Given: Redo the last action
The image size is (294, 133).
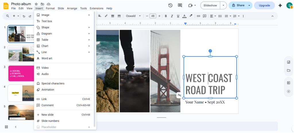Looking at the screenshot, I should pyautogui.click(x=30, y=16).
